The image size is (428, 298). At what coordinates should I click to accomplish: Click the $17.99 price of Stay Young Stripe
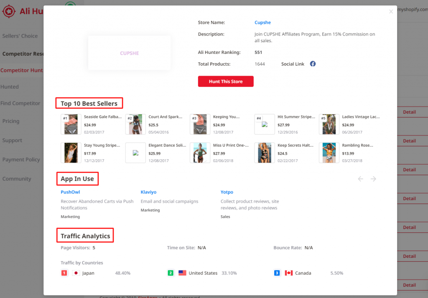click(x=90, y=154)
